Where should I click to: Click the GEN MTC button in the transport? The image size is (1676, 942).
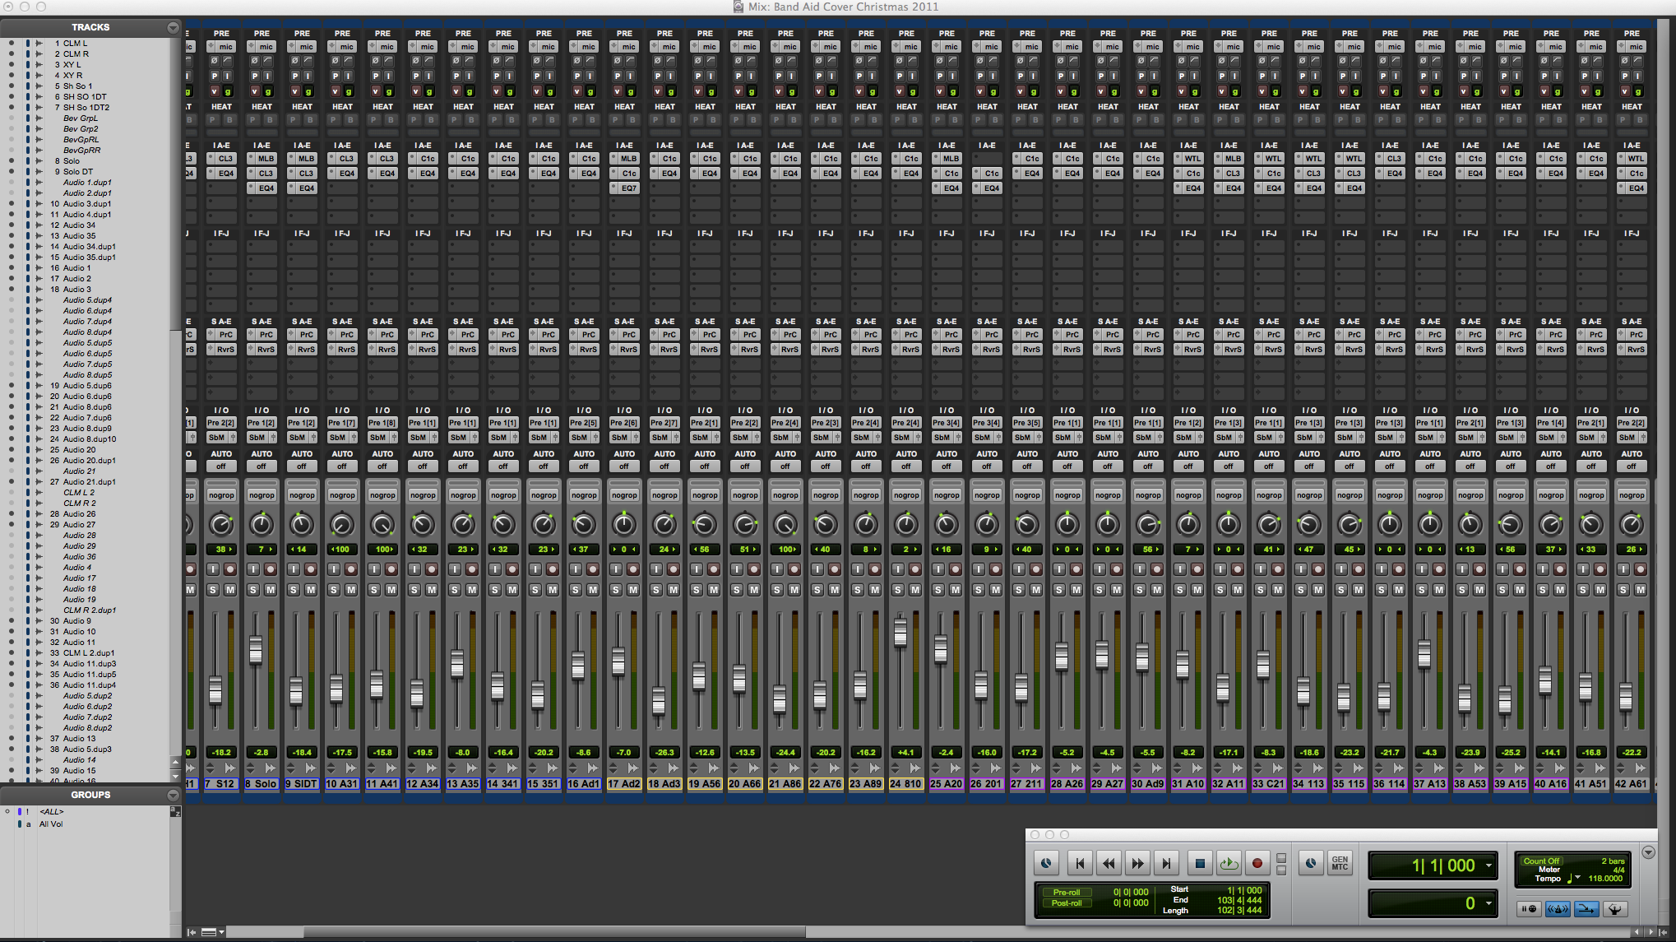click(1339, 862)
